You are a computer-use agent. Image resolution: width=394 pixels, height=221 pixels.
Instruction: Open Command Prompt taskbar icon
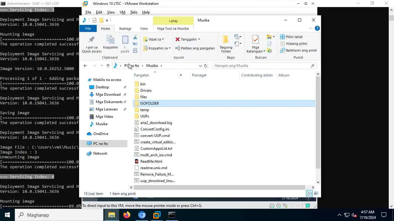(x=172, y=215)
